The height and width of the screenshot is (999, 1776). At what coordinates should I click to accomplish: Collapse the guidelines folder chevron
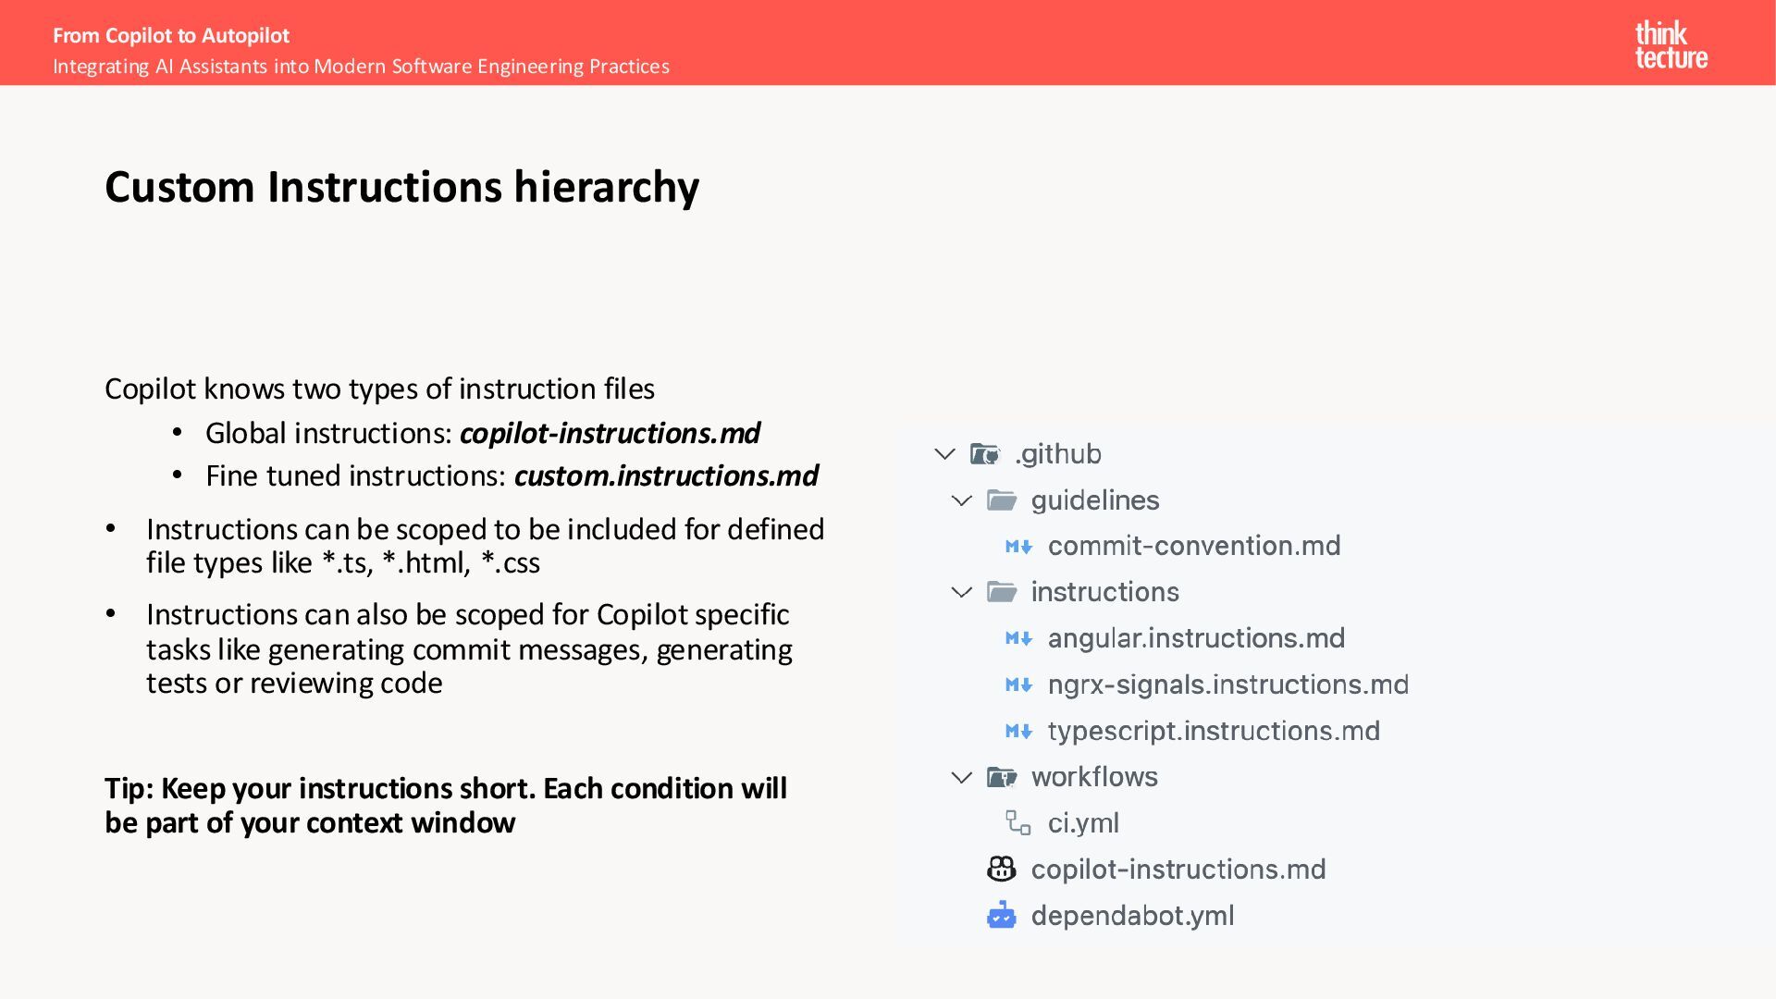coord(962,500)
